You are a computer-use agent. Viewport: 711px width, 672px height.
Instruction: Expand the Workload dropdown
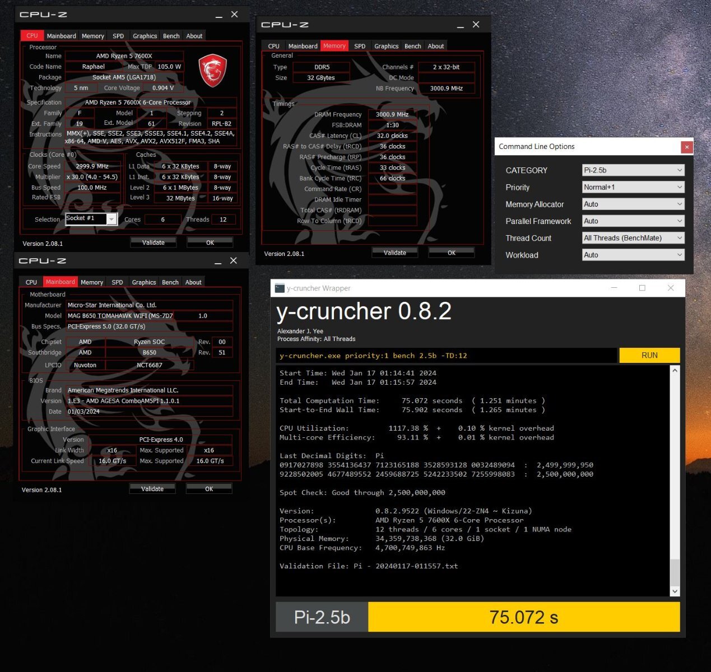pyautogui.click(x=633, y=255)
